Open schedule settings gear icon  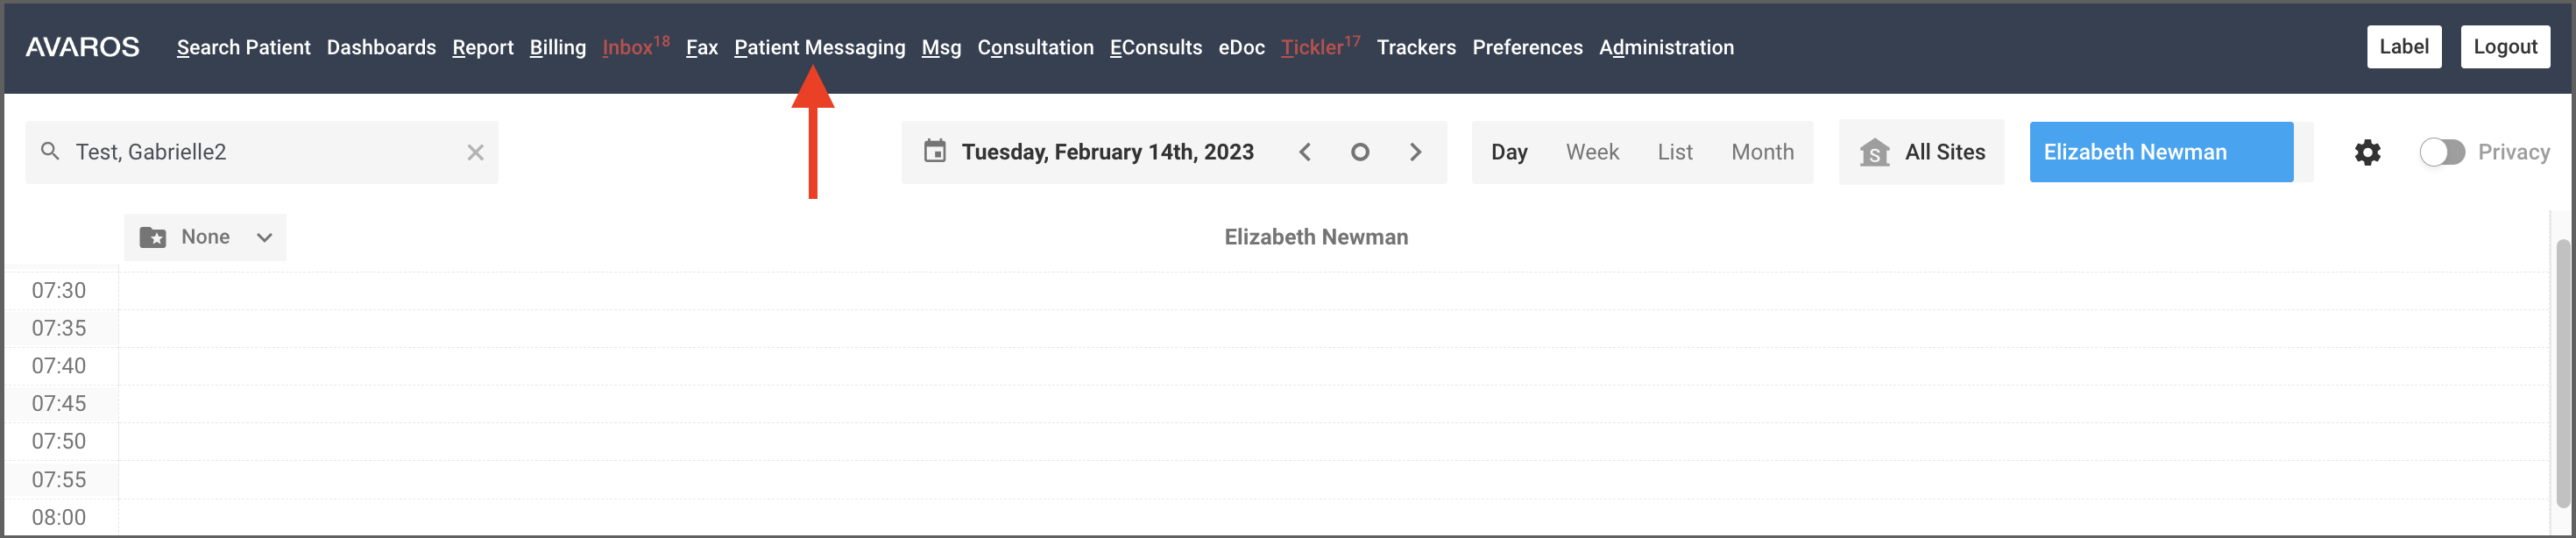click(x=2366, y=152)
